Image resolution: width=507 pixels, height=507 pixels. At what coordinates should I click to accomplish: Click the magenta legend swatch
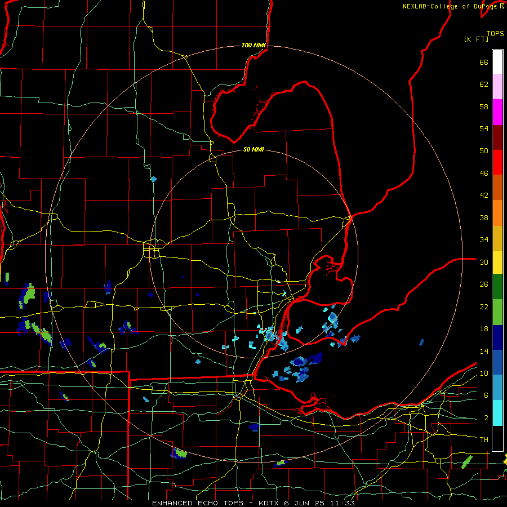tap(497, 112)
